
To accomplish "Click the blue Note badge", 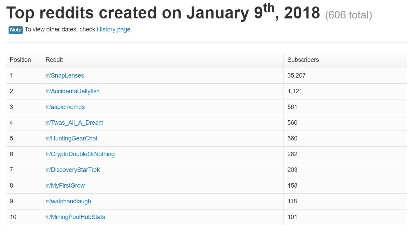I will pyautogui.click(x=16, y=30).
